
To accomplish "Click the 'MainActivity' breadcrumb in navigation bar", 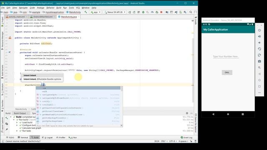I will coord(73,12).
